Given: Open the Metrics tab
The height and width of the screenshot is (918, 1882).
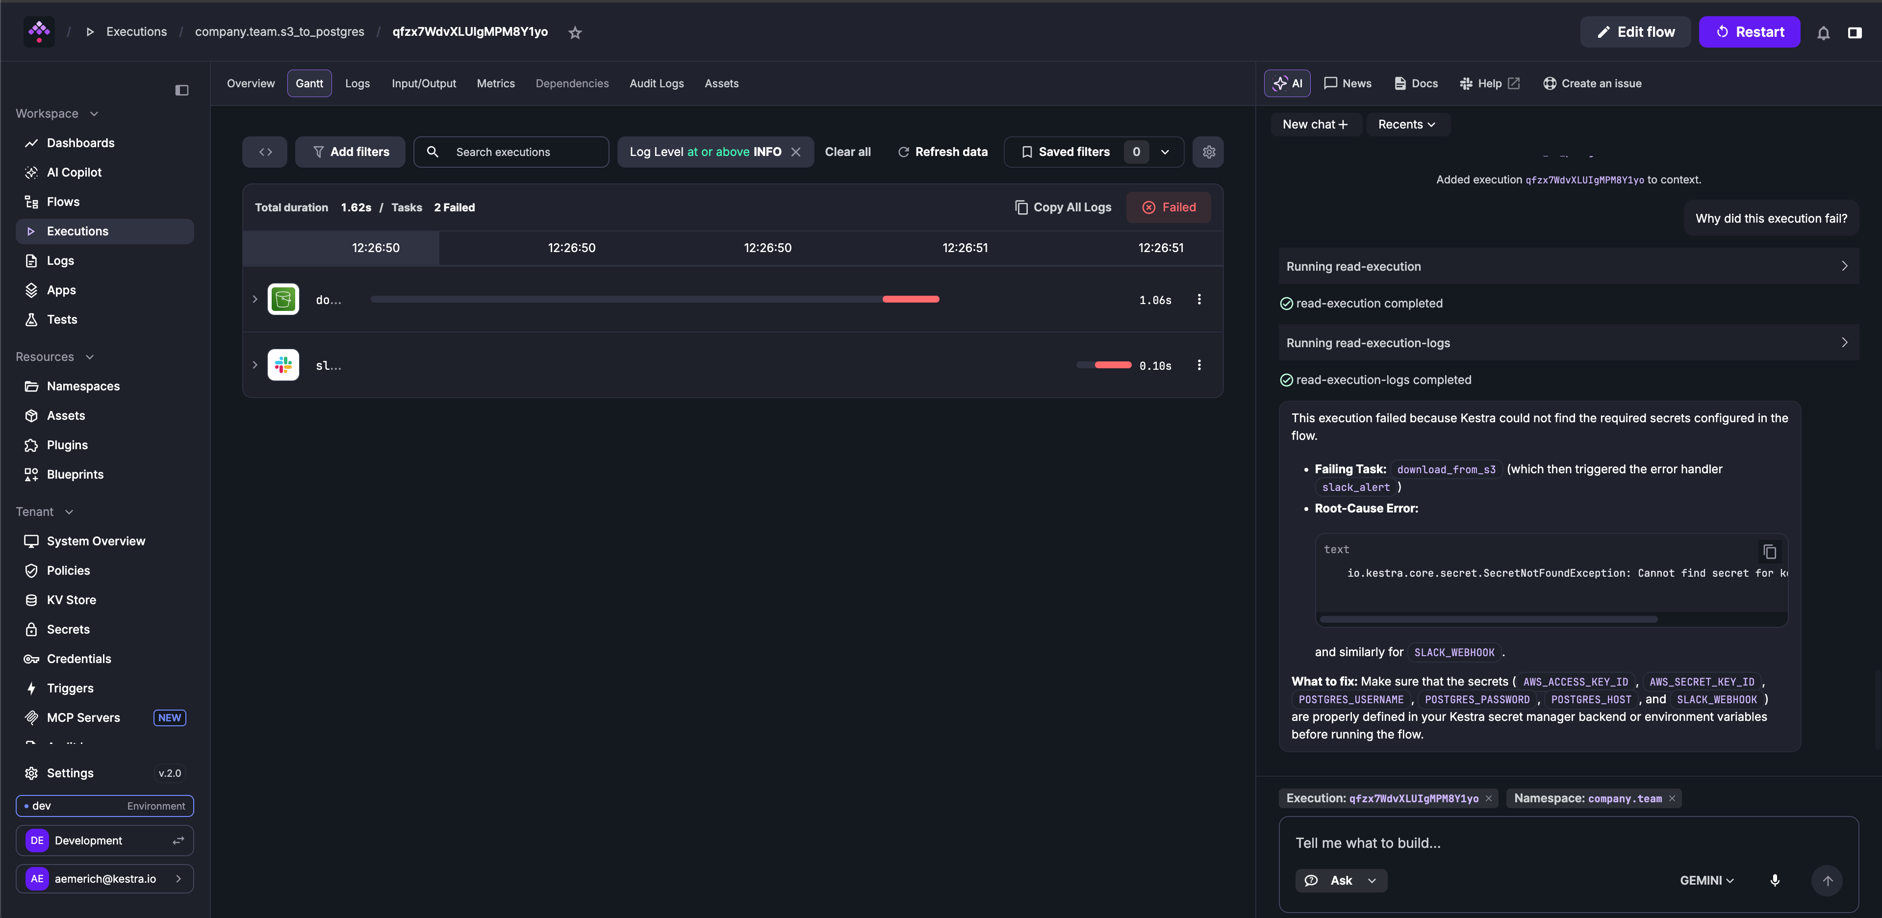Looking at the screenshot, I should click(x=495, y=83).
